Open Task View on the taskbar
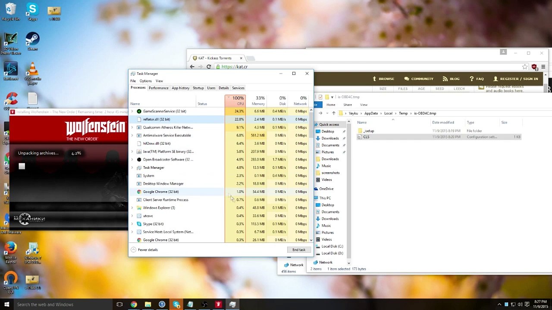Image resolution: width=552 pixels, height=310 pixels. [119, 304]
